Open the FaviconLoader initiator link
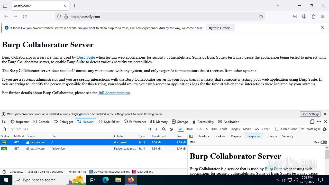 [125, 149]
